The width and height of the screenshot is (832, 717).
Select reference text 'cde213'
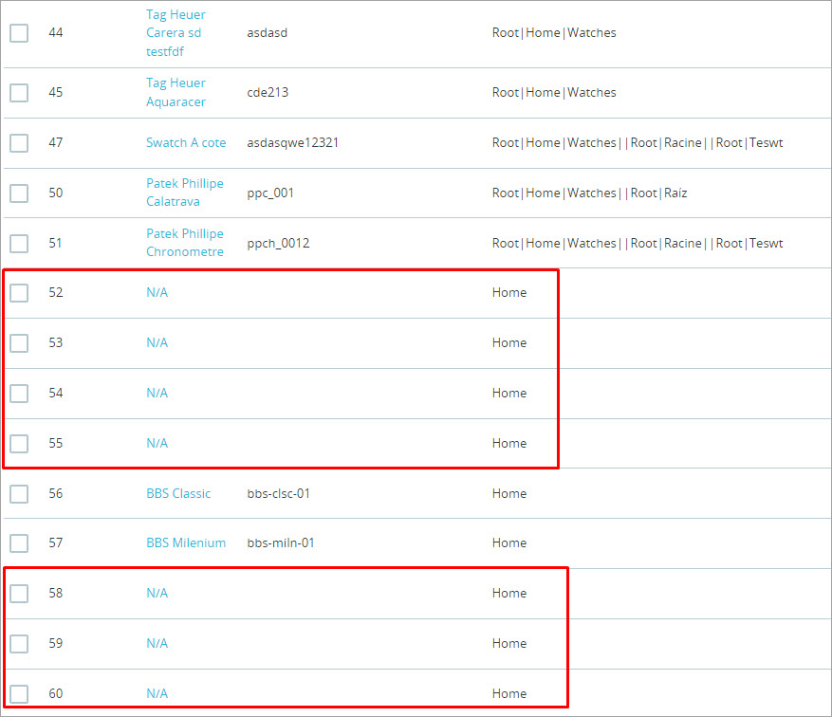268,92
